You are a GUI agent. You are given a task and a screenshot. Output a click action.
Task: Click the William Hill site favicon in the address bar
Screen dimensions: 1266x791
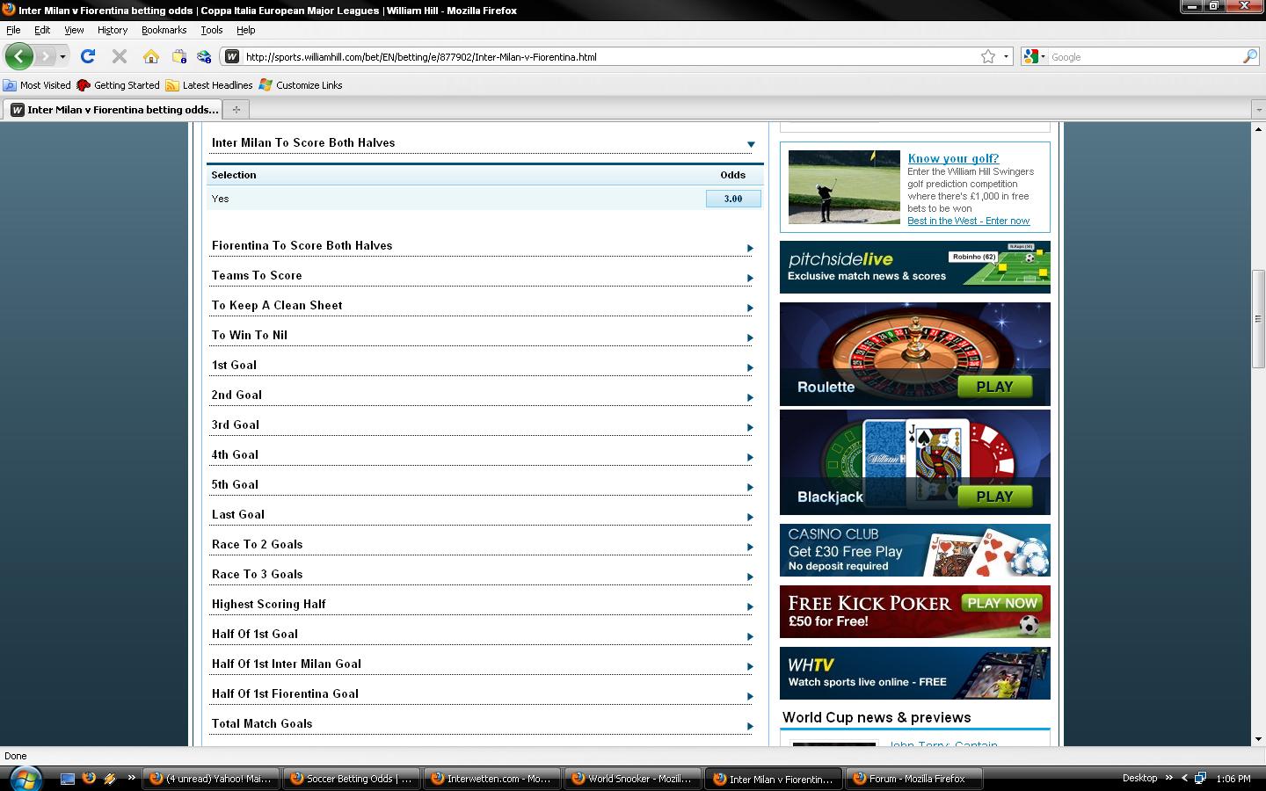pyautogui.click(x=232, y=56)
